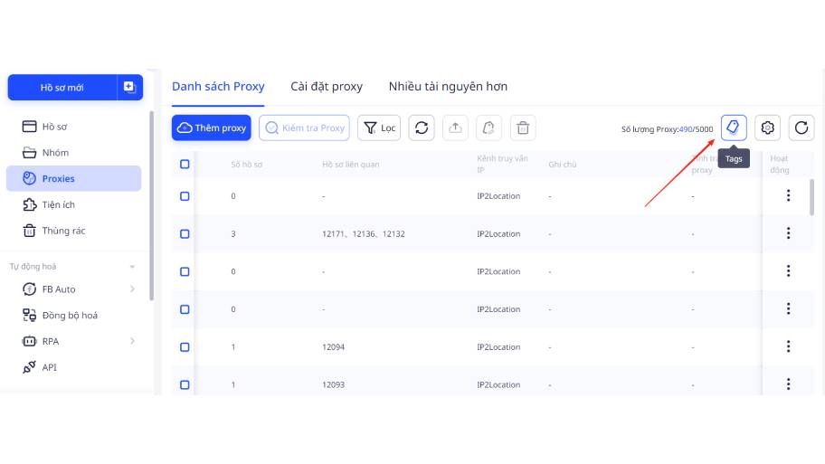Click the Đồng bộ hoá icon

coord(30,315)
